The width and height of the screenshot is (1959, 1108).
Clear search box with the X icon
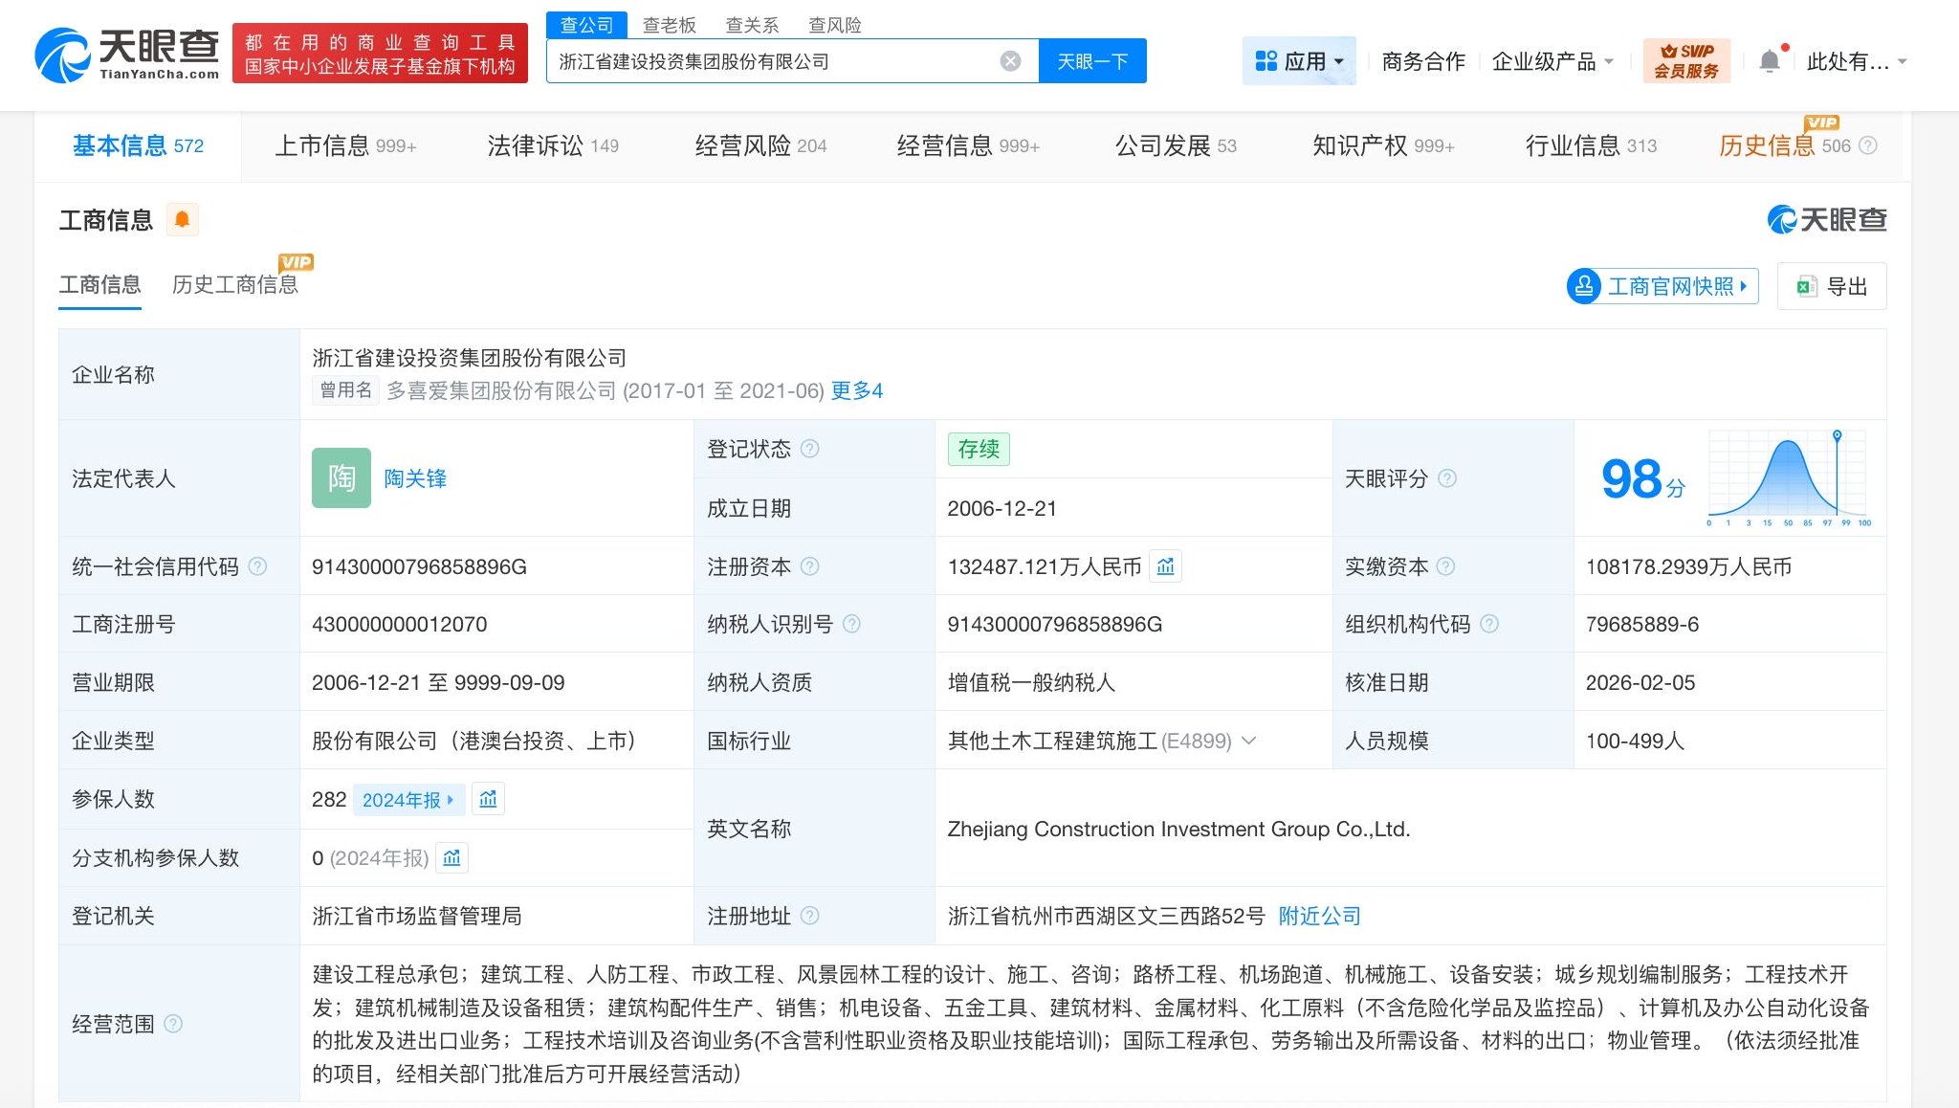tap(1010, 61)
